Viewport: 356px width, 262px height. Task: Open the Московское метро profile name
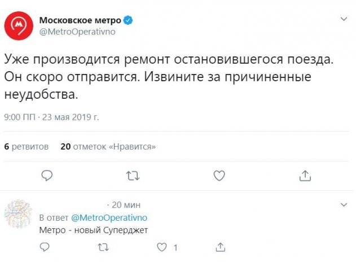tap(81, 21)
